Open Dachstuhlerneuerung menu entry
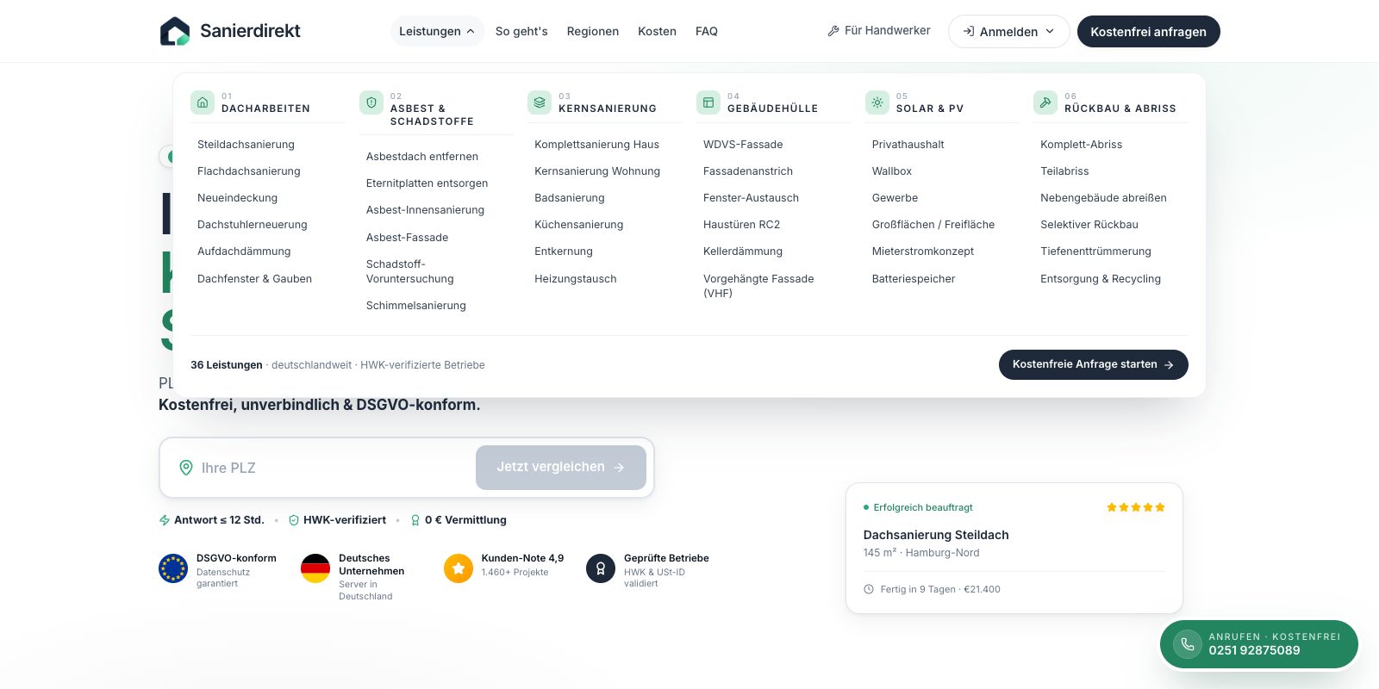Viewport: 1379px width, 689px height. [x=252, y=224]
